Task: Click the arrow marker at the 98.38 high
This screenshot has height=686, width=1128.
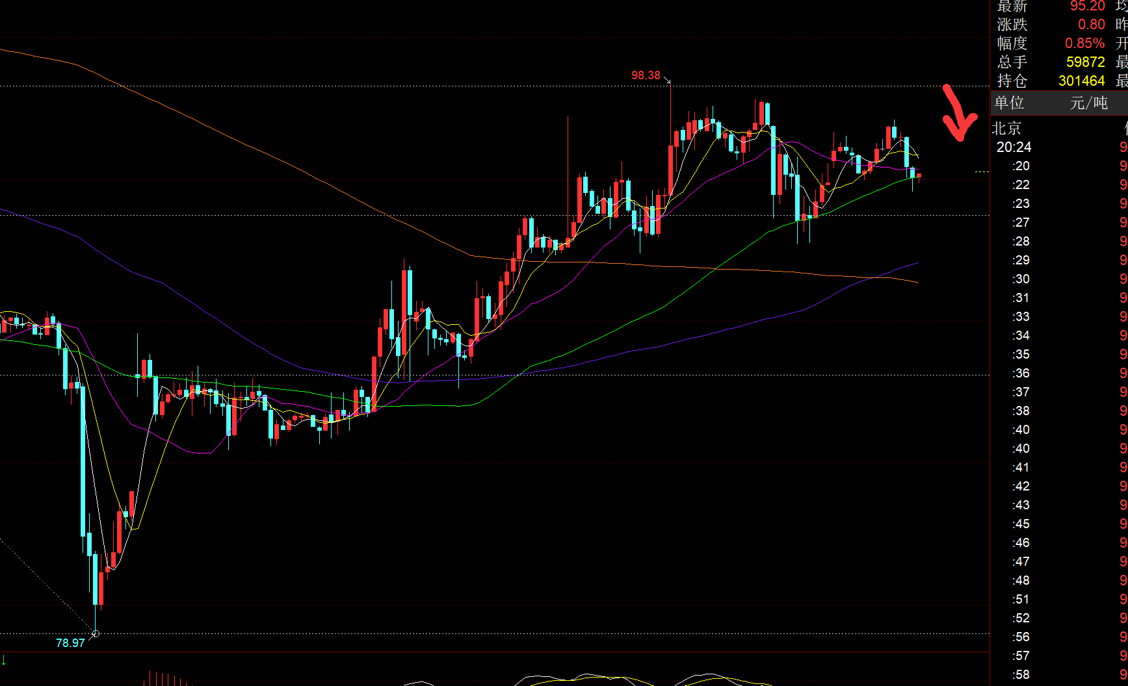Action: click(x=667, y=81)
